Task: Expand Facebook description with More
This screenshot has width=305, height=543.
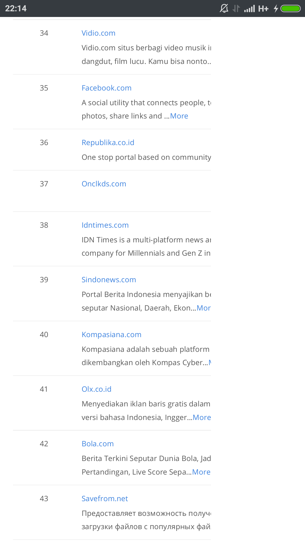Action: click(x=179, y=116)
